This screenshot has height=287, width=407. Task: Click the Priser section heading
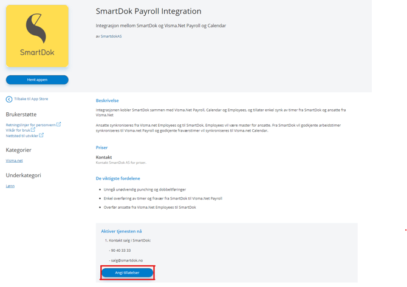pyautogui.click(x=101, y=147)
